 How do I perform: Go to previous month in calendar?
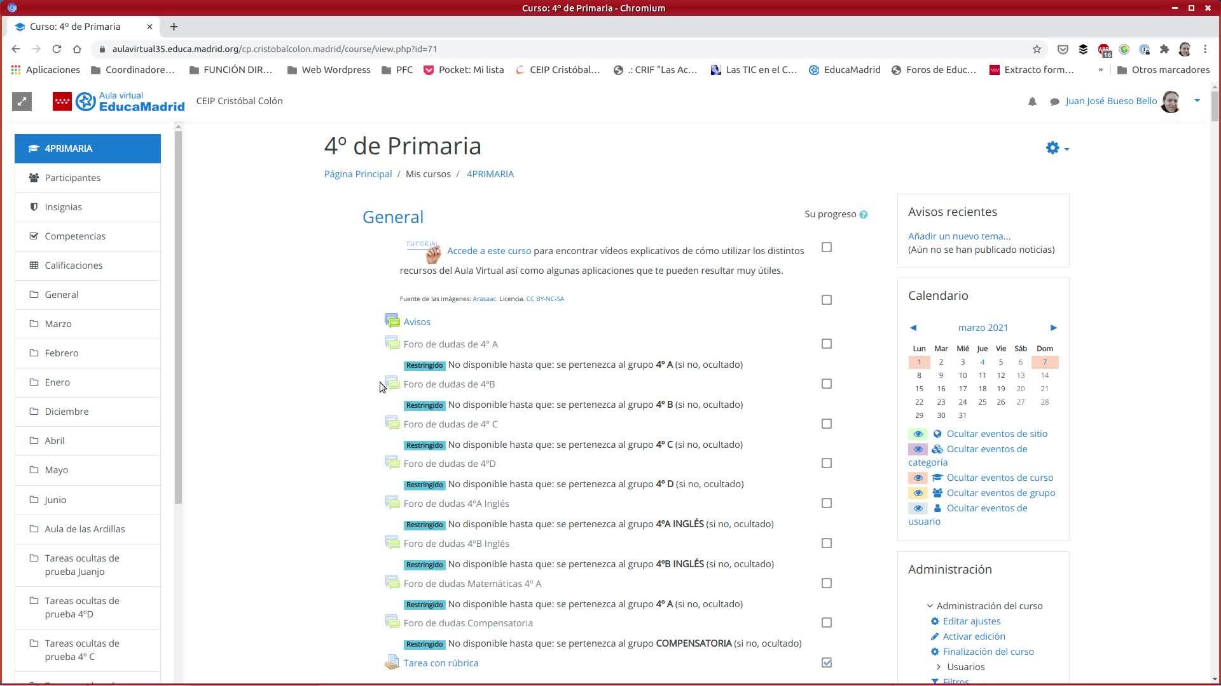pos(913,328)
